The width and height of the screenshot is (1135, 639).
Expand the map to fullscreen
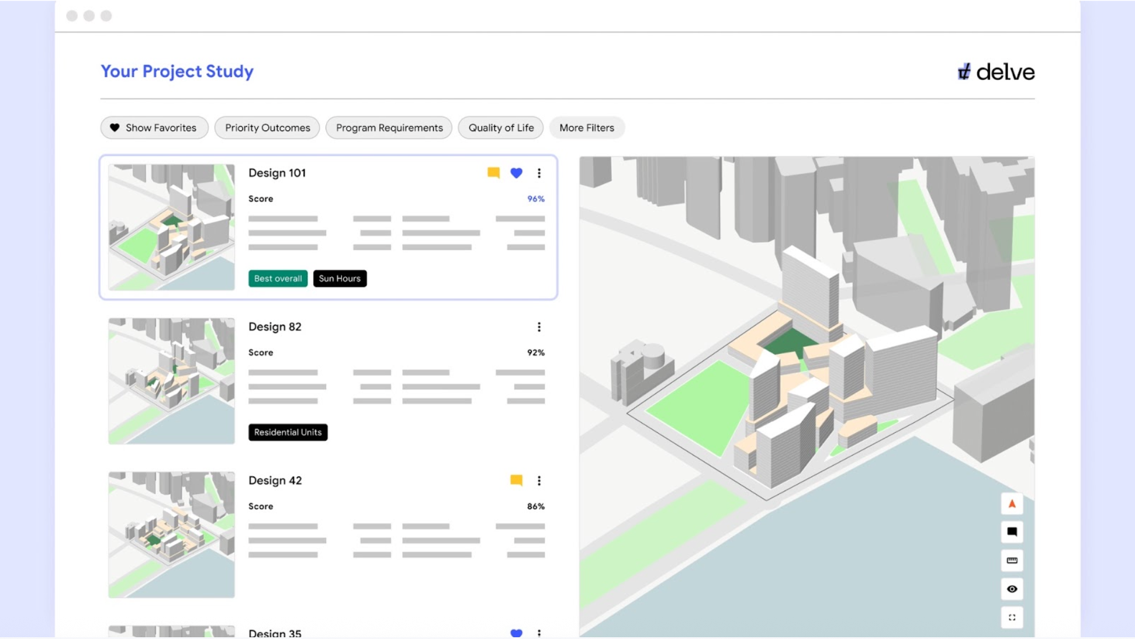pyautogui.click(x=1012, y=617)
